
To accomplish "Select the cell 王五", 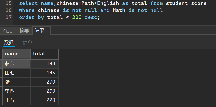I will pos(16,100).
